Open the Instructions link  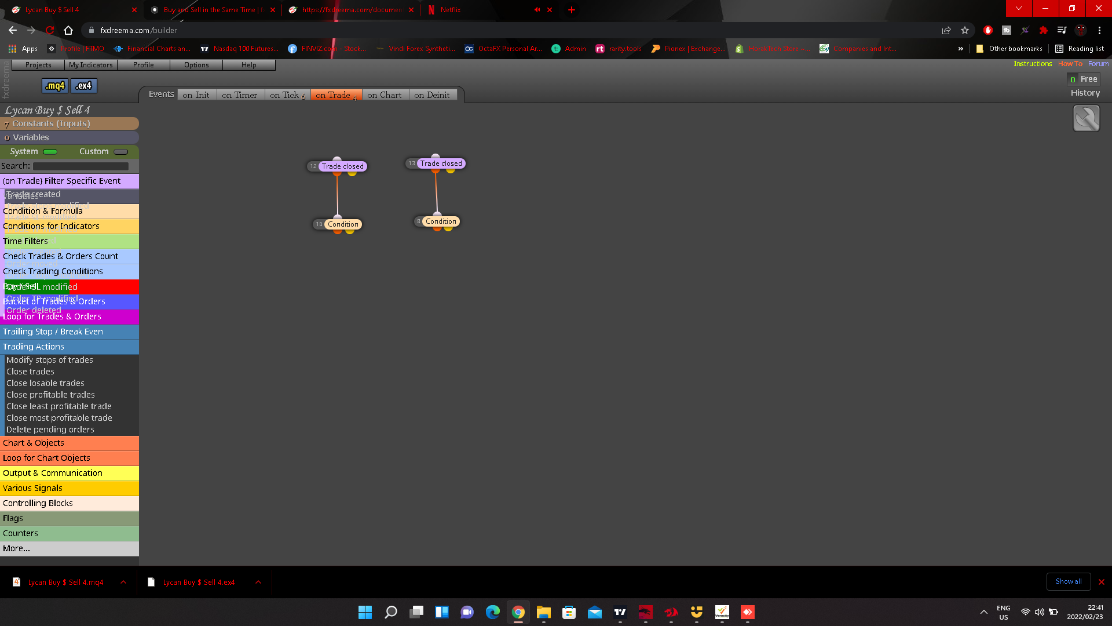[1033, 64]
